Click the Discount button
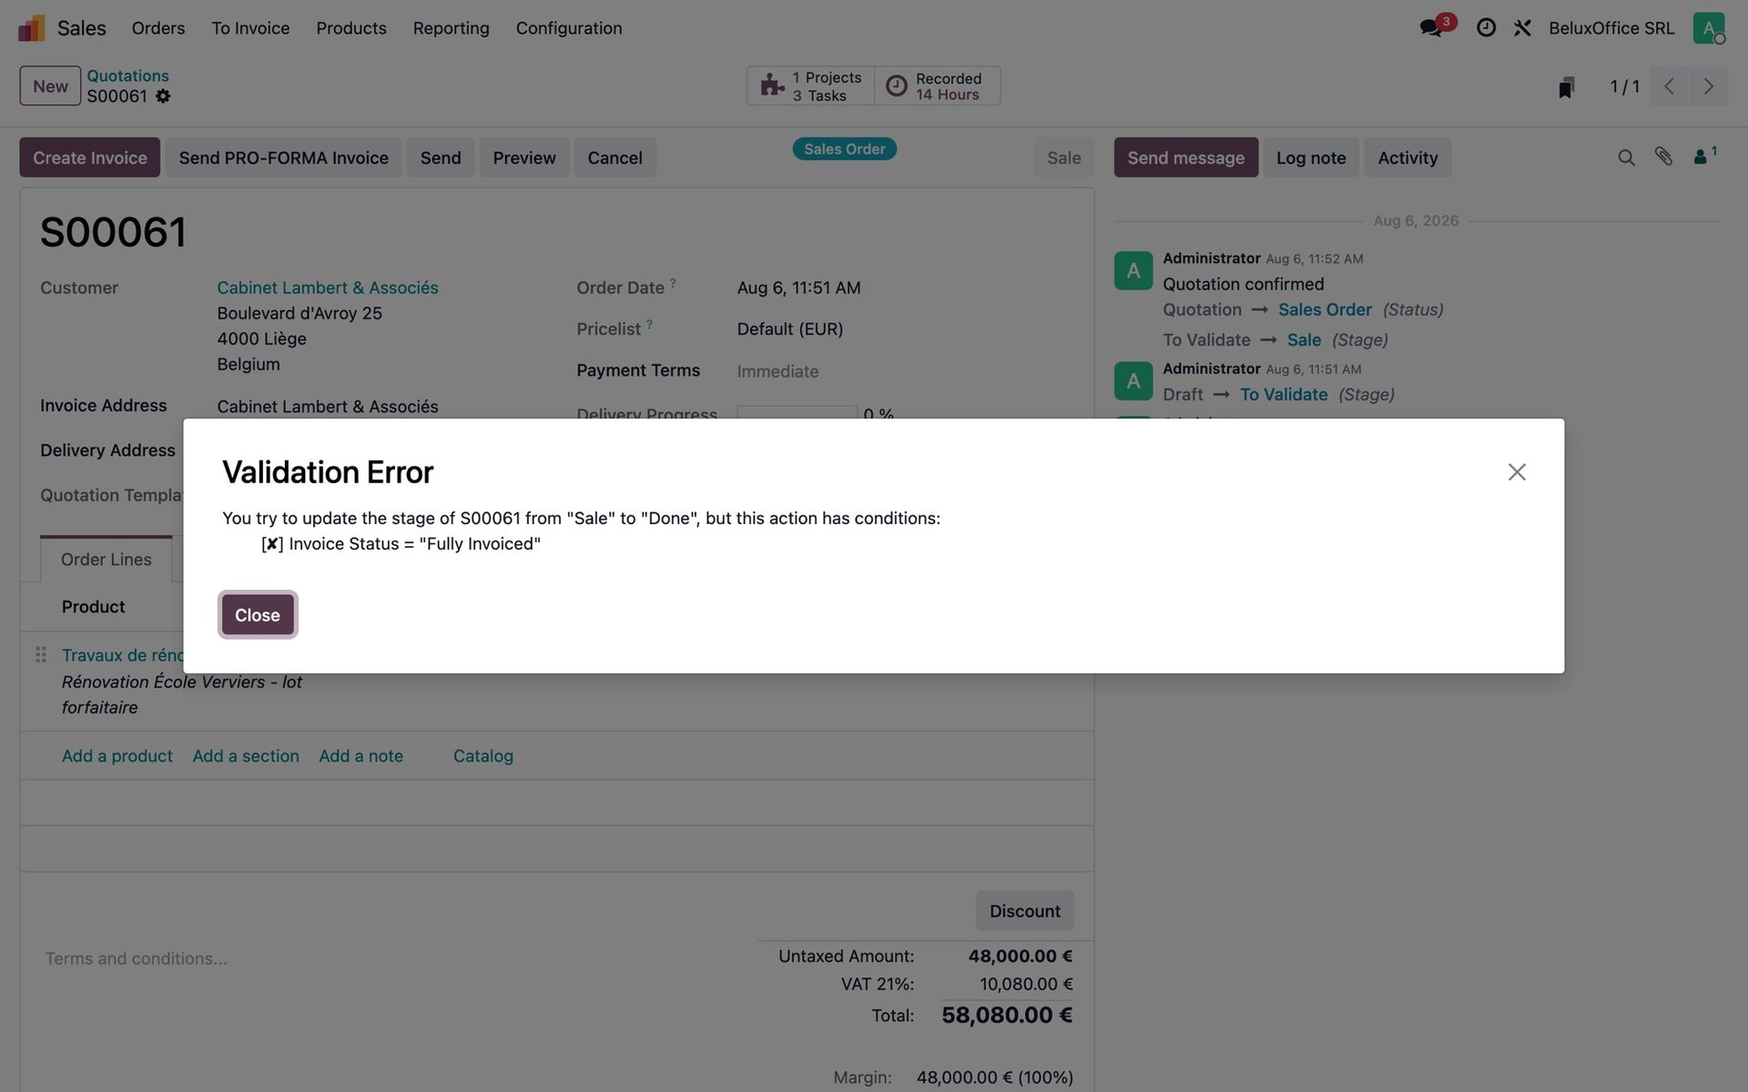 1025,911
